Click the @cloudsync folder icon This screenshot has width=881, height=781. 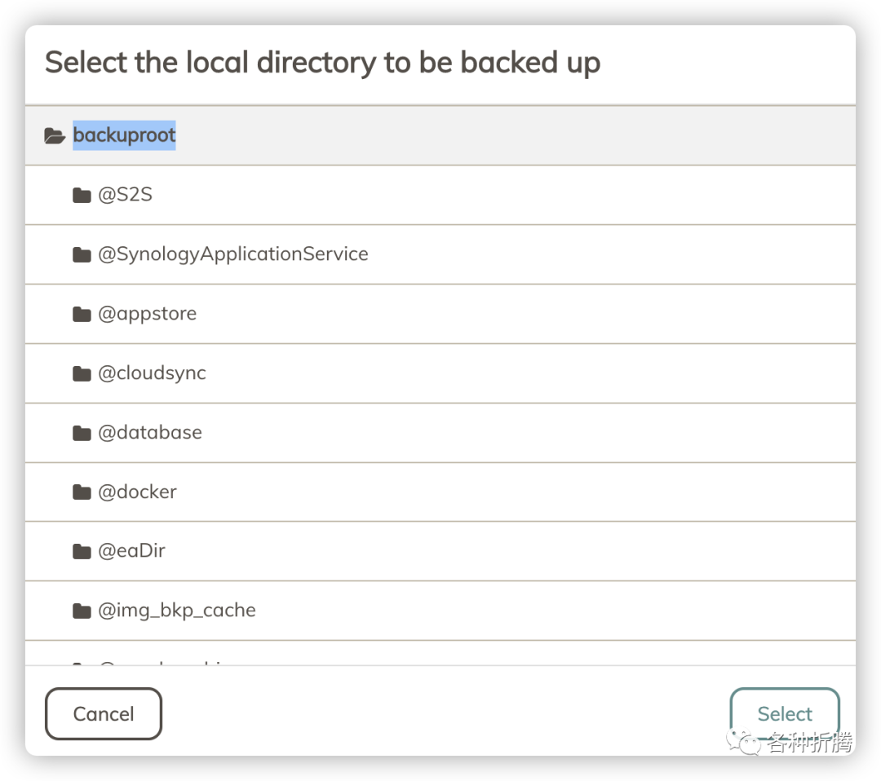82,373
